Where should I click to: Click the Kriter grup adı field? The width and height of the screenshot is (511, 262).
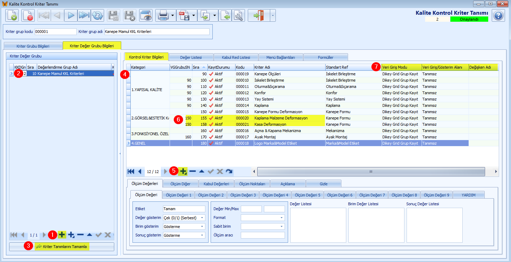[157, 32]
